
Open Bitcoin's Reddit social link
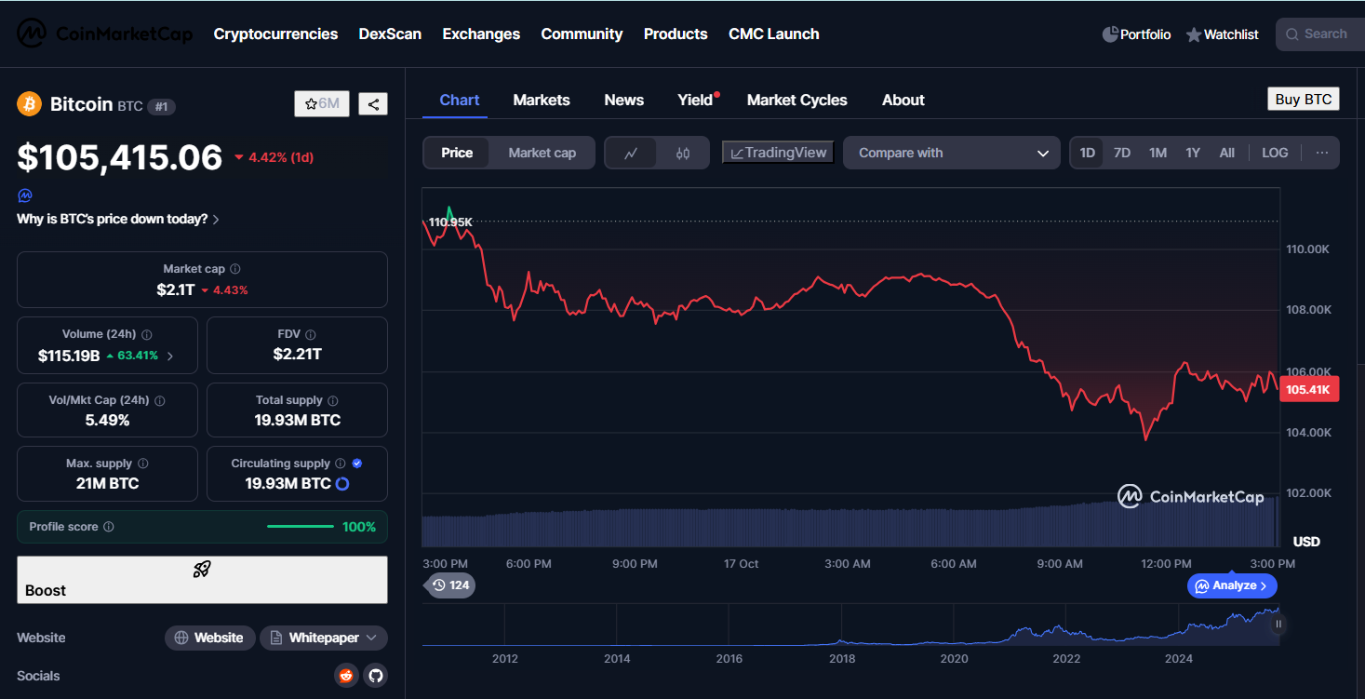click(346, 676)
